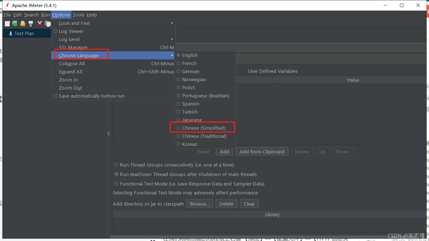Screen dimensions: 429x241
Task: Click classpath Delete button beside Browse
Action: pos(227,204)
